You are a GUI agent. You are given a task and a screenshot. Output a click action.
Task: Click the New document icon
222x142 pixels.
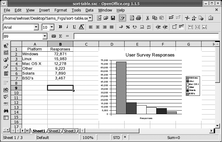pyautogui.click(x=99, y=18)
